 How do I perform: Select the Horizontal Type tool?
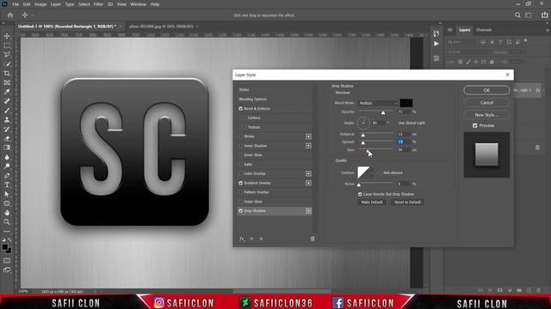(x=7, y=185)
